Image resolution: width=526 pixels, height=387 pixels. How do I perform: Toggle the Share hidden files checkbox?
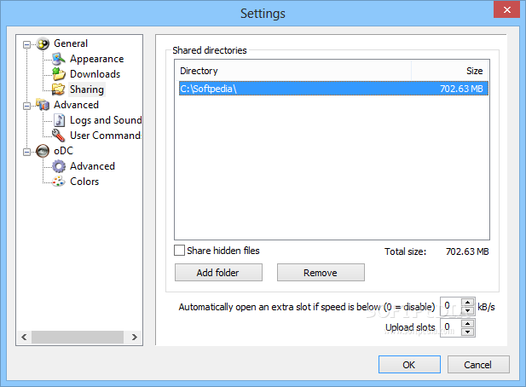click(x=180, y=250)
